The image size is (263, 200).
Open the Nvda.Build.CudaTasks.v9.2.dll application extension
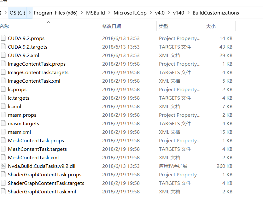(x=4, y=166)
